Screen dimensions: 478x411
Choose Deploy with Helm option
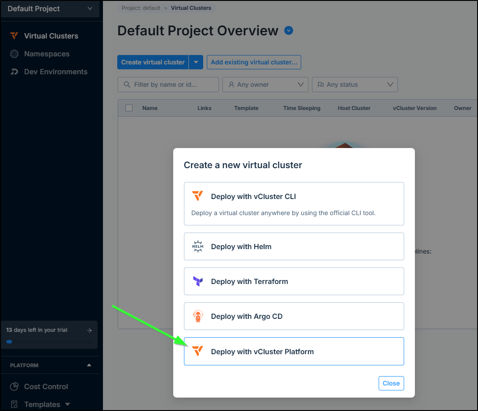point(294,246)
